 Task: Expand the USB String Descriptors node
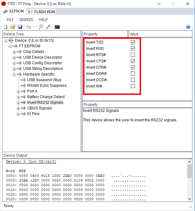pos(14,69)
